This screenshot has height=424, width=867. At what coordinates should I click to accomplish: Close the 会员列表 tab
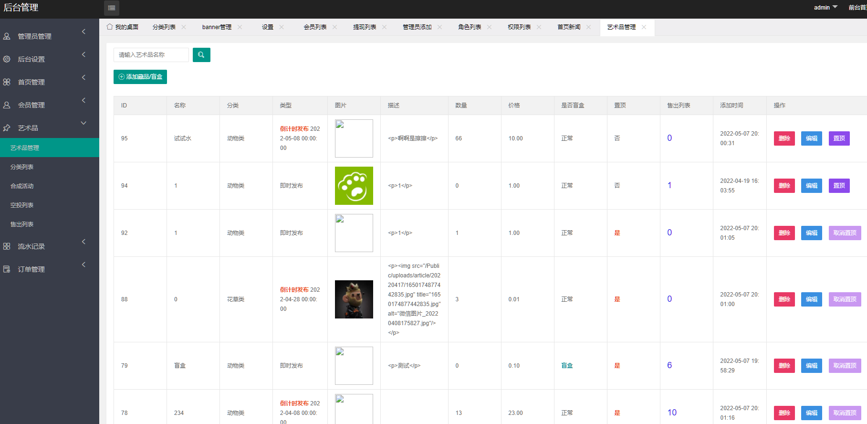pos(334,27)
